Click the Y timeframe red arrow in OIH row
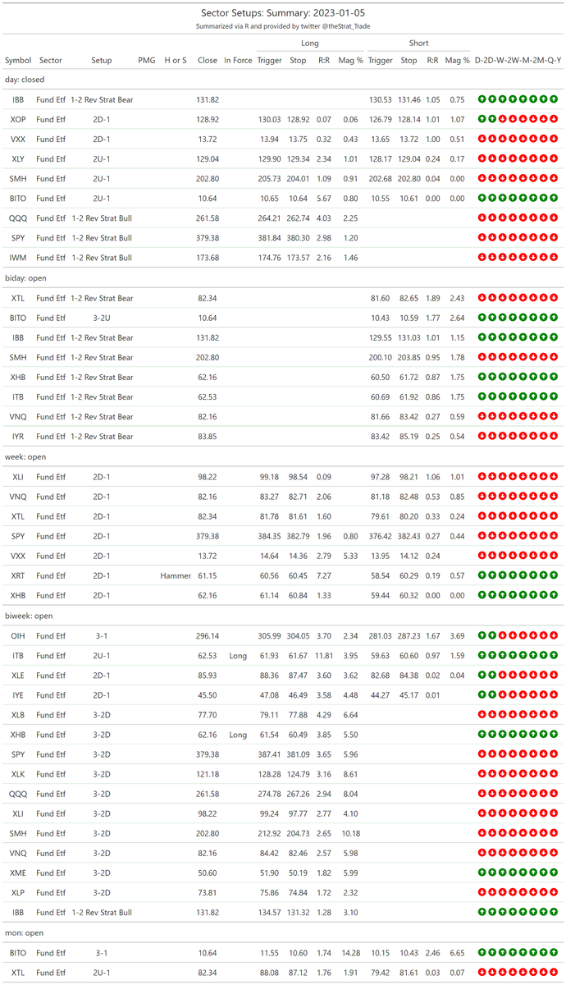The height and width of the screenshot is (985, 566). [x=555, y=635]
